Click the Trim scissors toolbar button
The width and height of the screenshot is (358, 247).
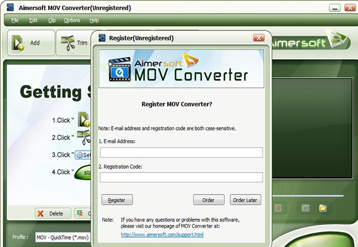coord(74,43)
